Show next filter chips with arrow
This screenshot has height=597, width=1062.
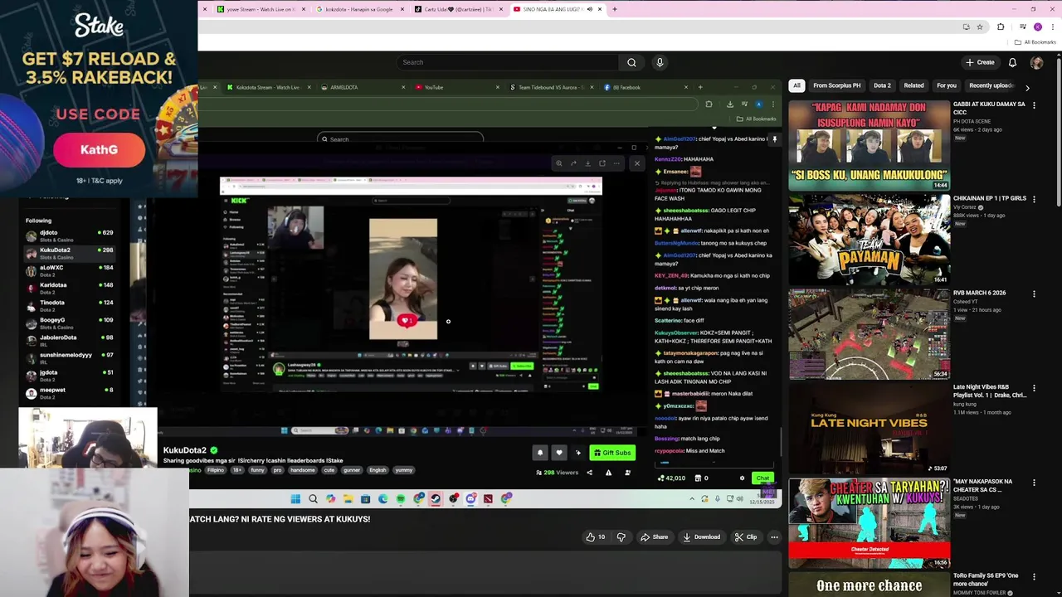point(1027,87)
